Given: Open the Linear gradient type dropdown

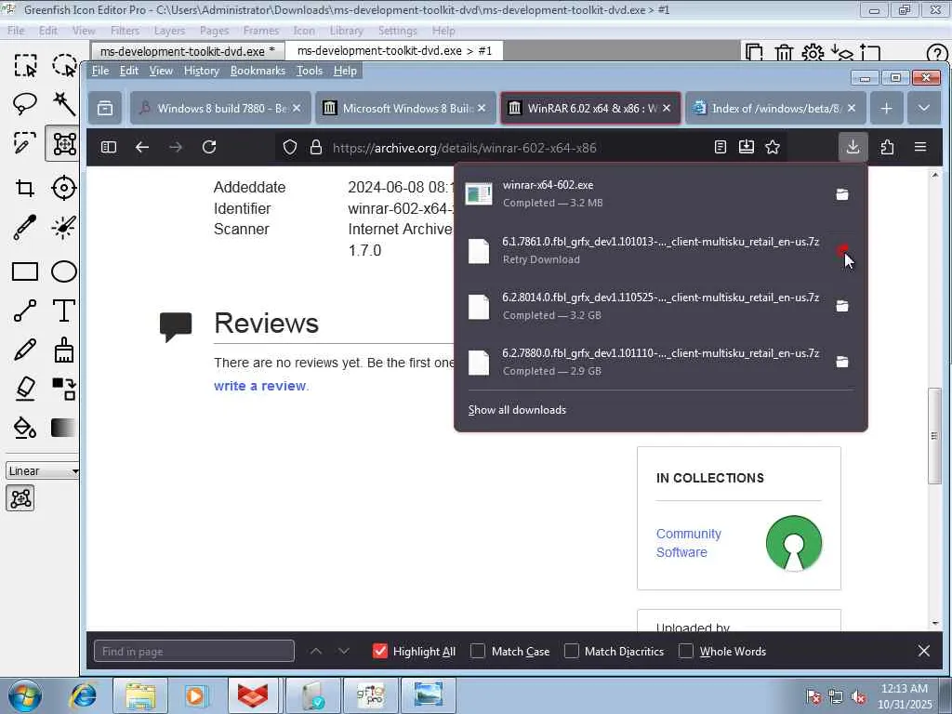Looking at the screenshot, I should coord(43,470).
